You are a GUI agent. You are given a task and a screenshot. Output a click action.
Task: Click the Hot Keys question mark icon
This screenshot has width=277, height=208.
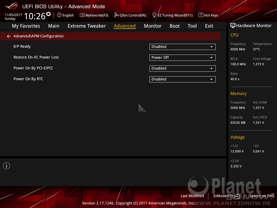[x=201, y=15]
